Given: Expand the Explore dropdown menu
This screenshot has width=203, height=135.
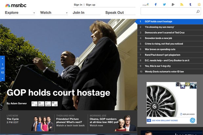Looking at the screenshot, I should tap(20, 13).
